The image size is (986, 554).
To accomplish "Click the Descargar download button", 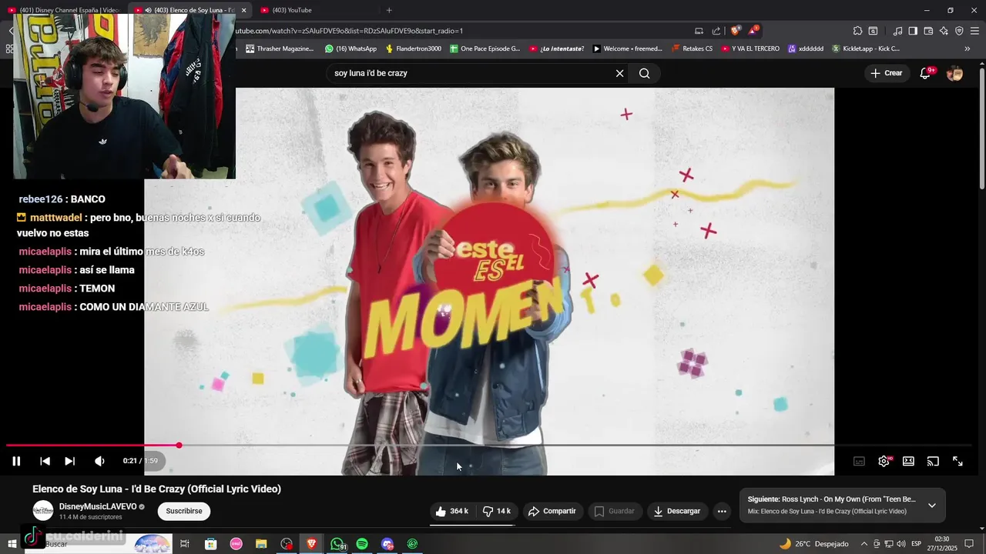I will 677,511.
